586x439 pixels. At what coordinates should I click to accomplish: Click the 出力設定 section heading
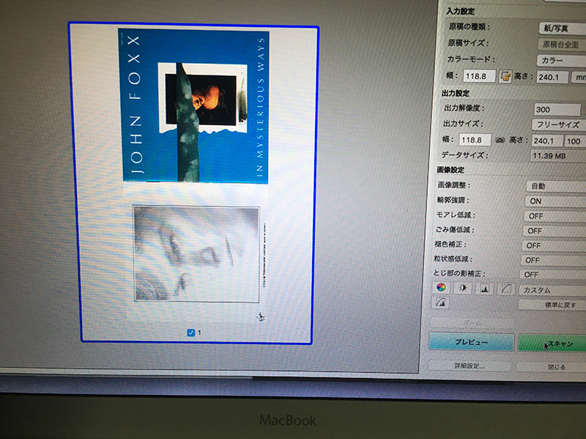click(456, 93)
